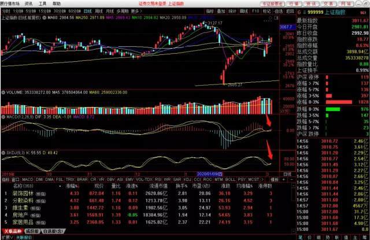Open the 工具 menu

point(42,3)
